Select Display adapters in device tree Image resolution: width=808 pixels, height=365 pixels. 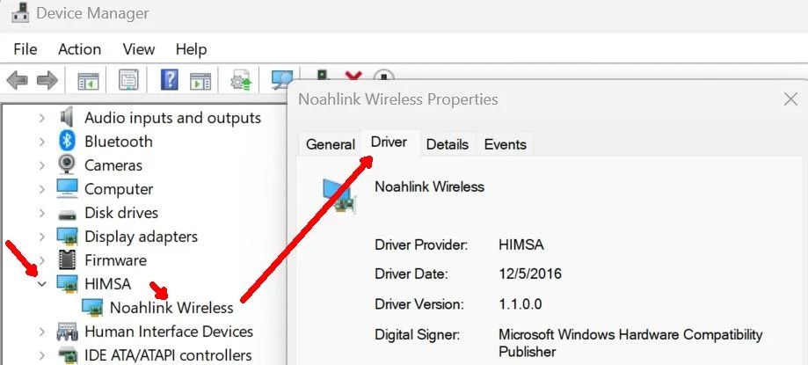coord(141,237)
